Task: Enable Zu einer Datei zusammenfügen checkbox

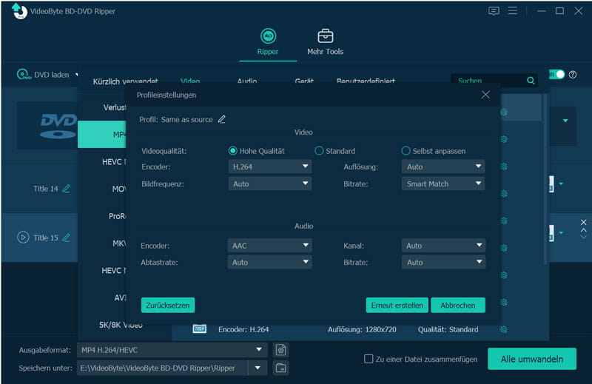Action: [x=369, y=359]
